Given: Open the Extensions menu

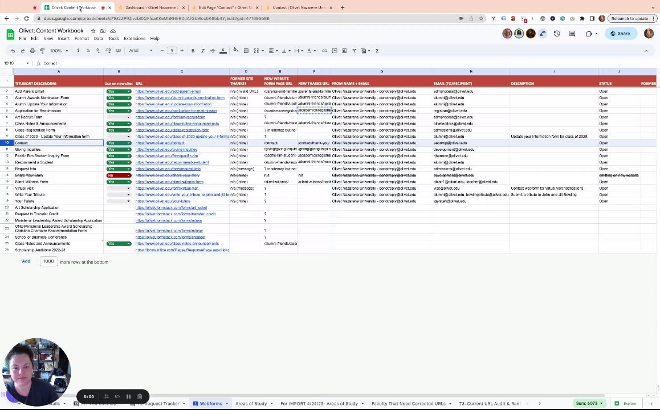Looking at the screenshot, I should pos(135,38).
